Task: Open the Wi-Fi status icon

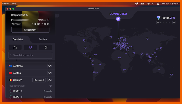Action: pos(148,4)
